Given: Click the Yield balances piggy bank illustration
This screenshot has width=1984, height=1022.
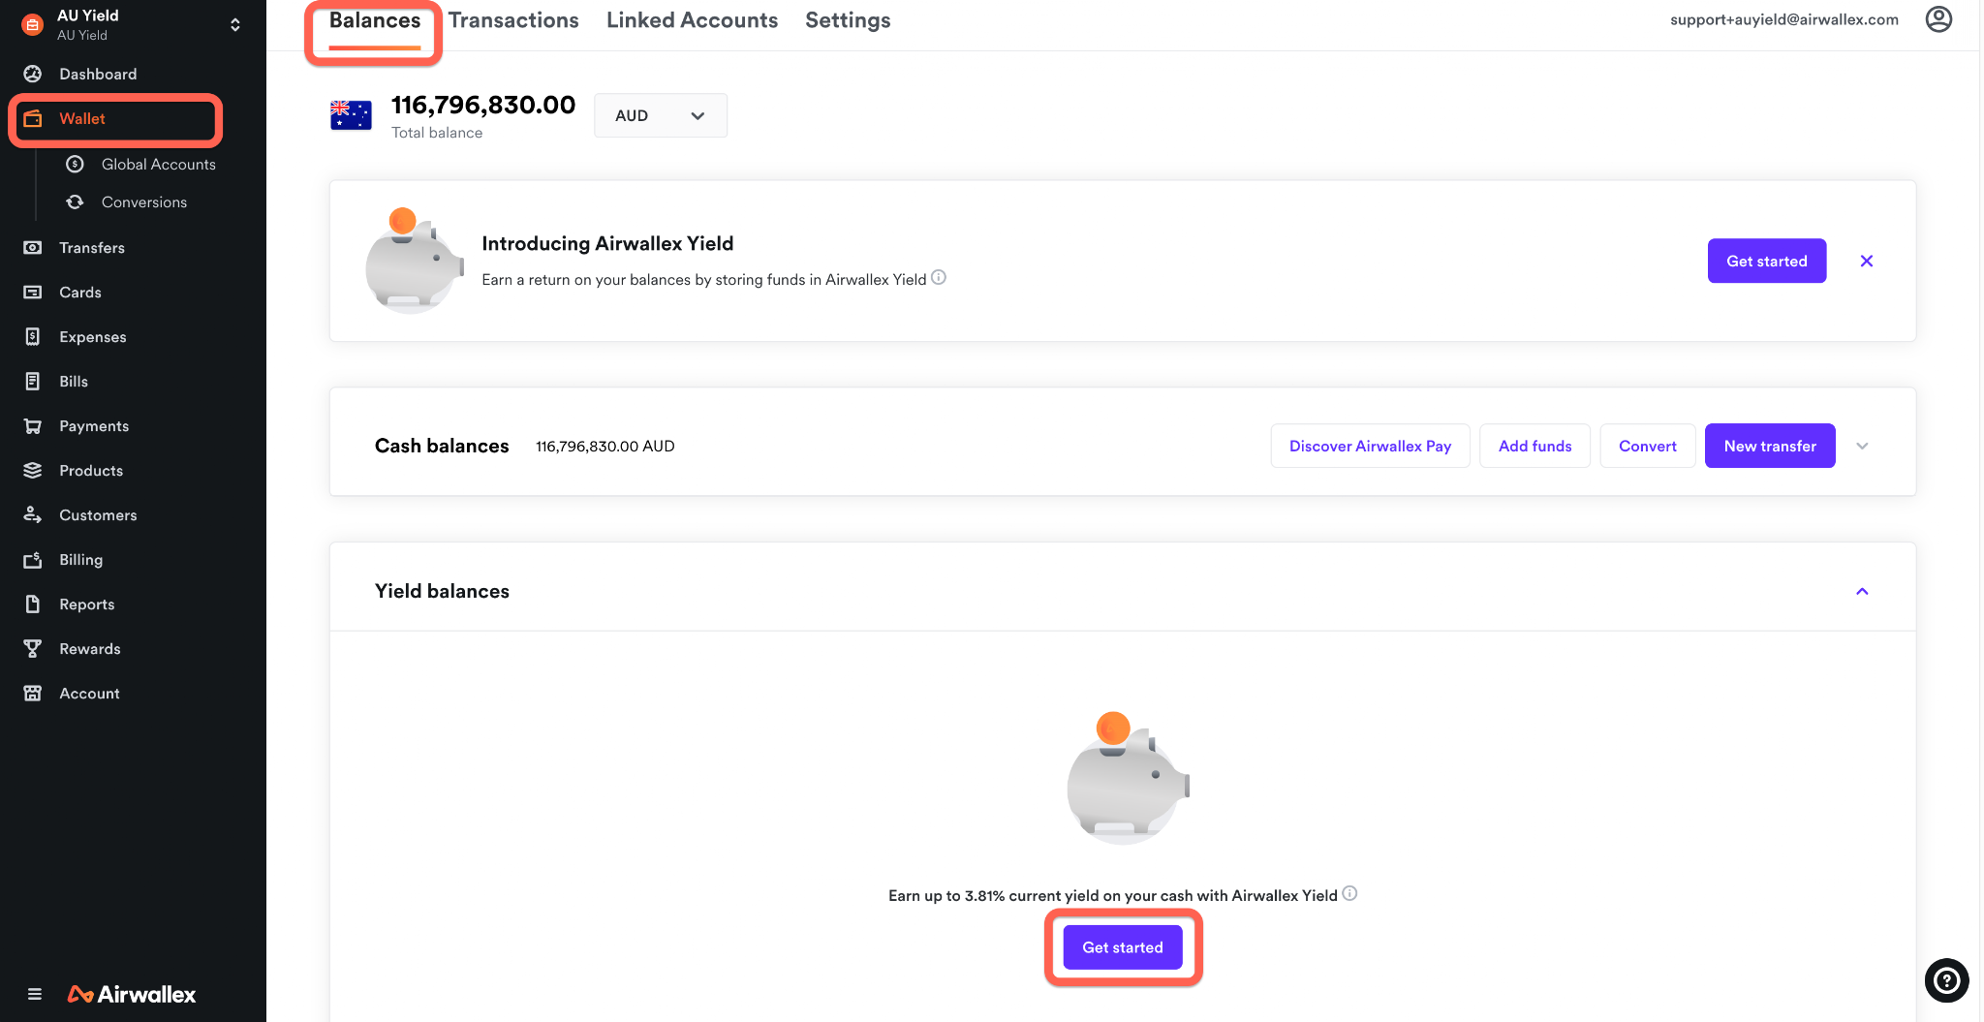Looking at the screenshot, I should point(1127,778).
